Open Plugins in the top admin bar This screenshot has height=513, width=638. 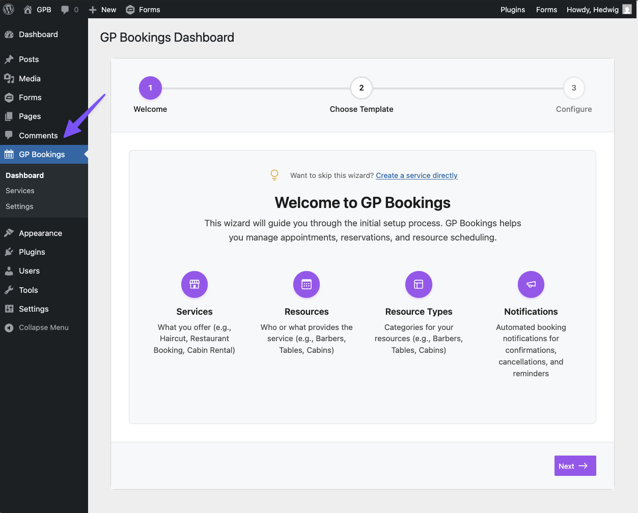513,10
